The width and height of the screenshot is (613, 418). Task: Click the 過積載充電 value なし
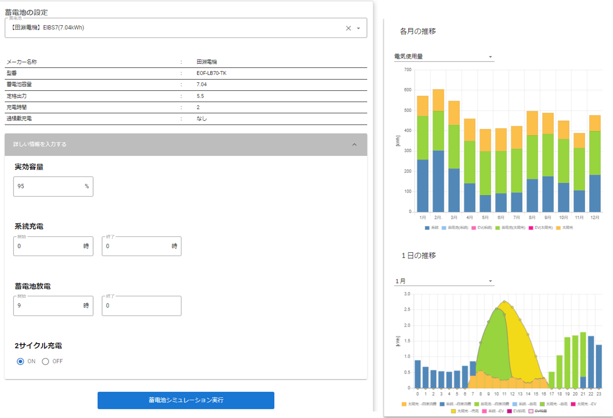pyautogui.click(x=202, y=118)
